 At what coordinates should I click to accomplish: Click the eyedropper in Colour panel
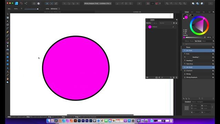[190, 15]
